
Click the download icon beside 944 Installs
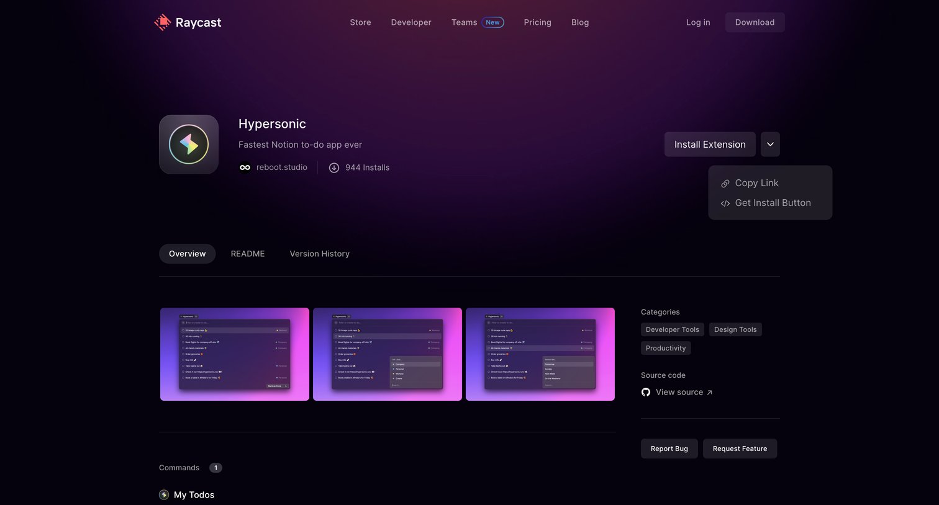pos(334,168)
